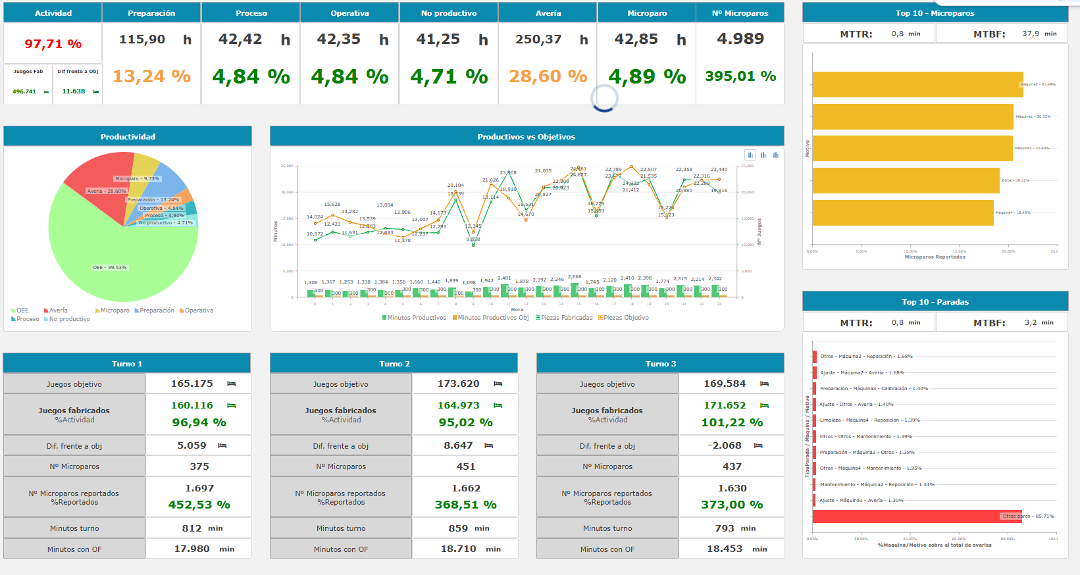Toggle No productivo in Productividad legend
1080x575 pixels.
69,319
